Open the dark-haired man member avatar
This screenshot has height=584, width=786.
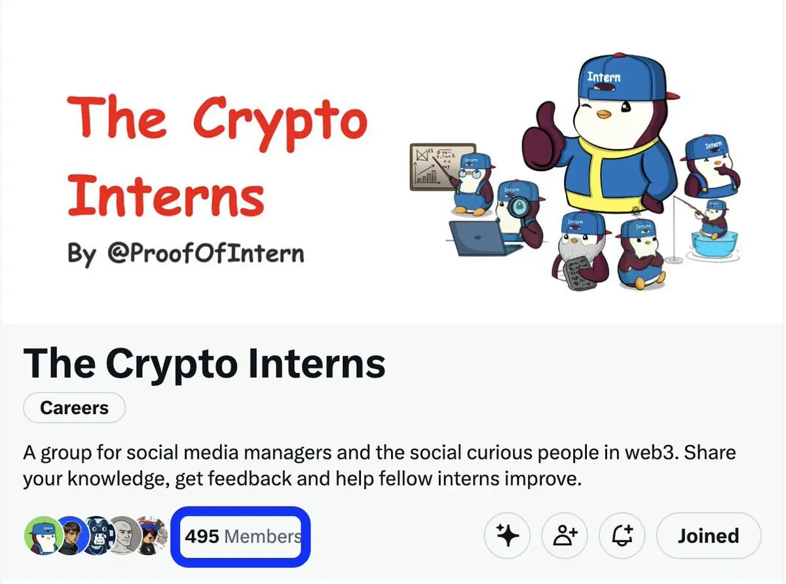pyautogui.click(x=71, y=535)
